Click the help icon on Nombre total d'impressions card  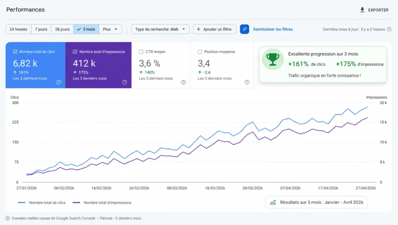click(x=124, y=82)
